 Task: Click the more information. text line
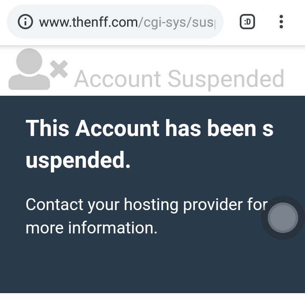click(x=91, y=228)
